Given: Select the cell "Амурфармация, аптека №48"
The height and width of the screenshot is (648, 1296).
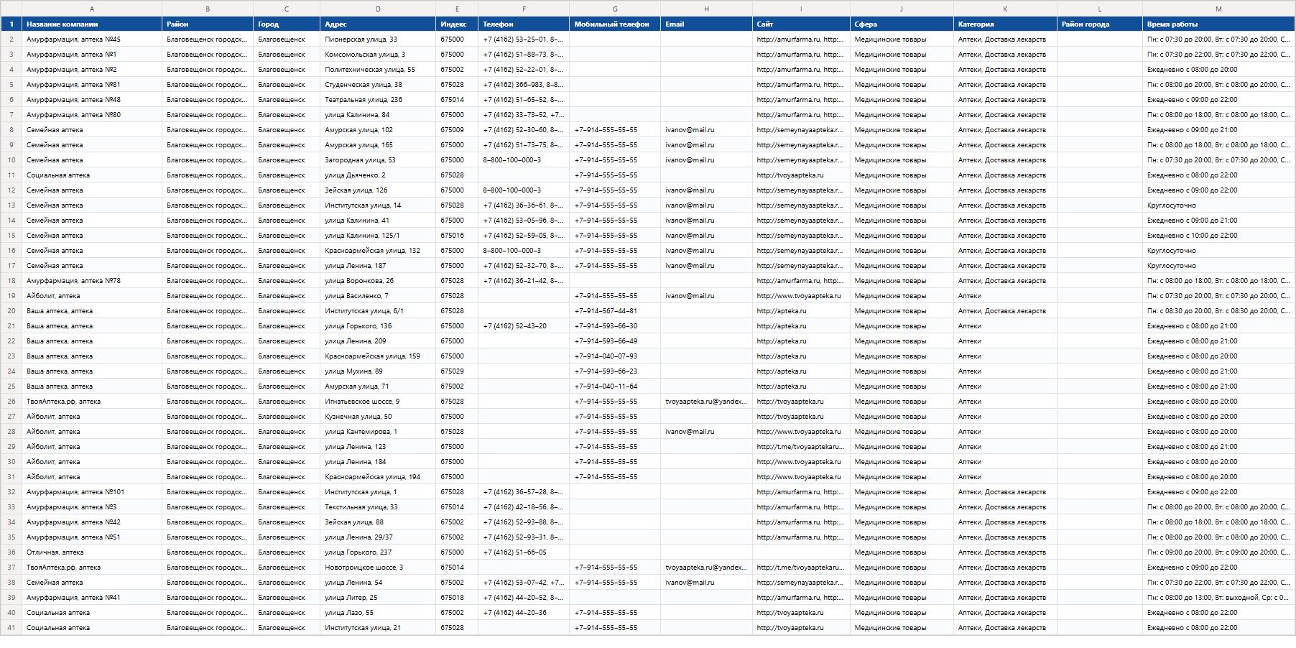Looking at the screenshot, I should click(x=92, y=100).
